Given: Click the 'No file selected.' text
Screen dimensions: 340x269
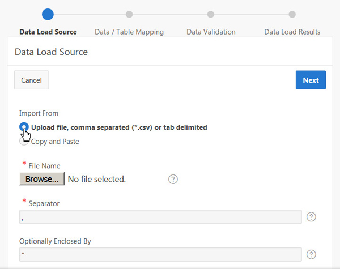Looking at the screenshot, I should (96, 179).
